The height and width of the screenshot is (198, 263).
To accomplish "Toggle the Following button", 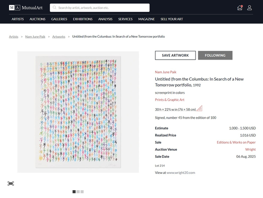I will tap(215, 55).
